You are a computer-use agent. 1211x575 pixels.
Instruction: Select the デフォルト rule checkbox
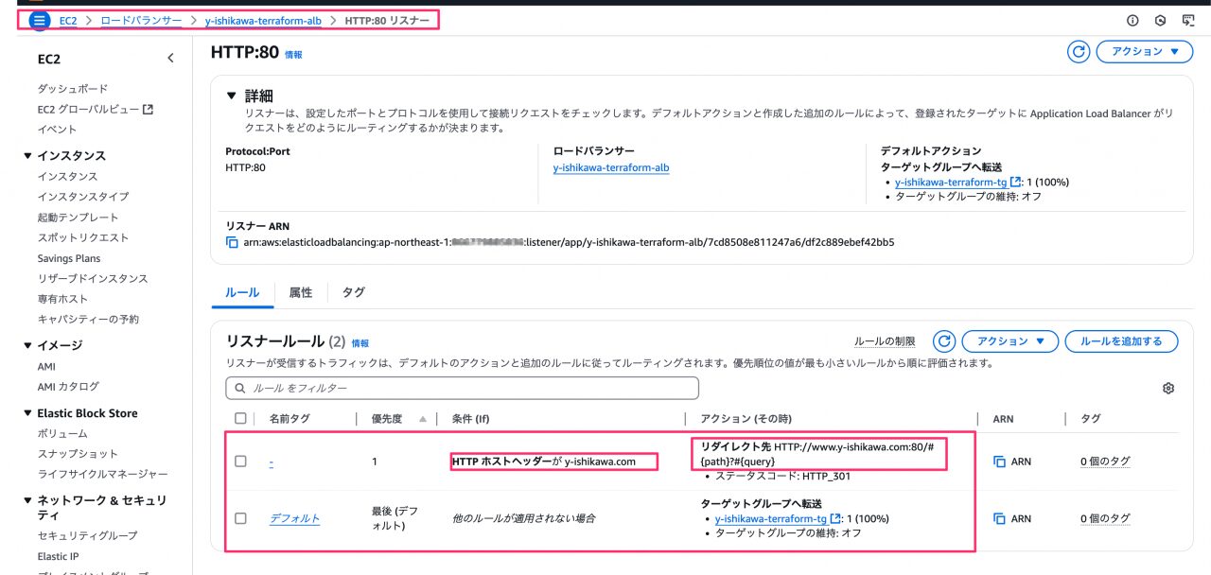pyautogui.click(x=240, y=518)
